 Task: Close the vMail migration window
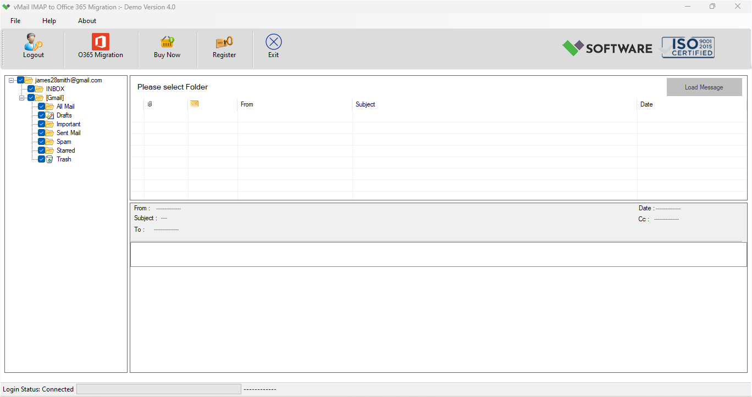coord(738,7)
